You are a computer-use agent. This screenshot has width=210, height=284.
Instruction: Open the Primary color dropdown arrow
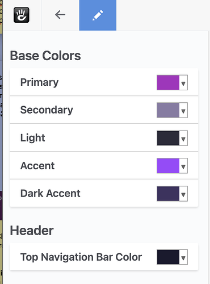click(x=183, y=82)
